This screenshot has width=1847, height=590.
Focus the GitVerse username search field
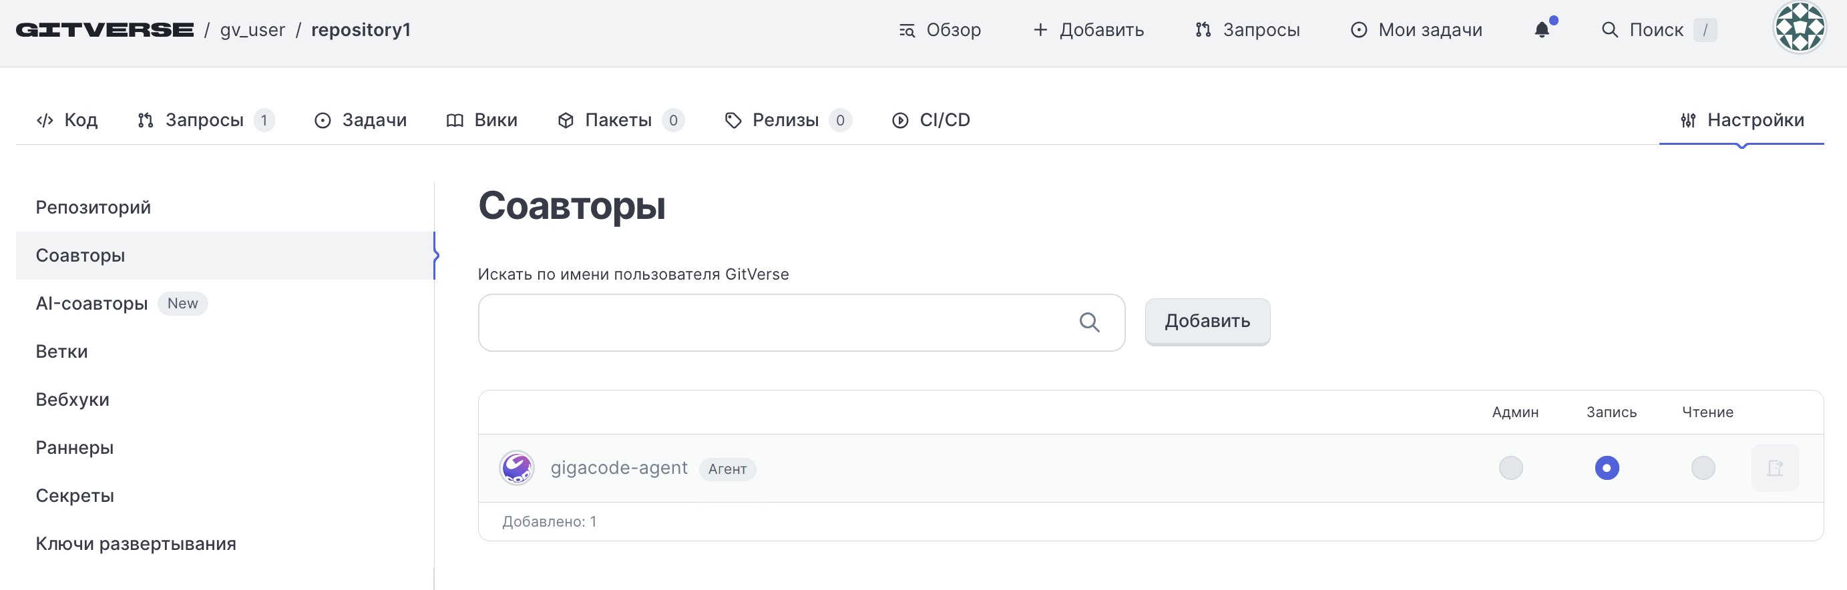click(801, 322)
